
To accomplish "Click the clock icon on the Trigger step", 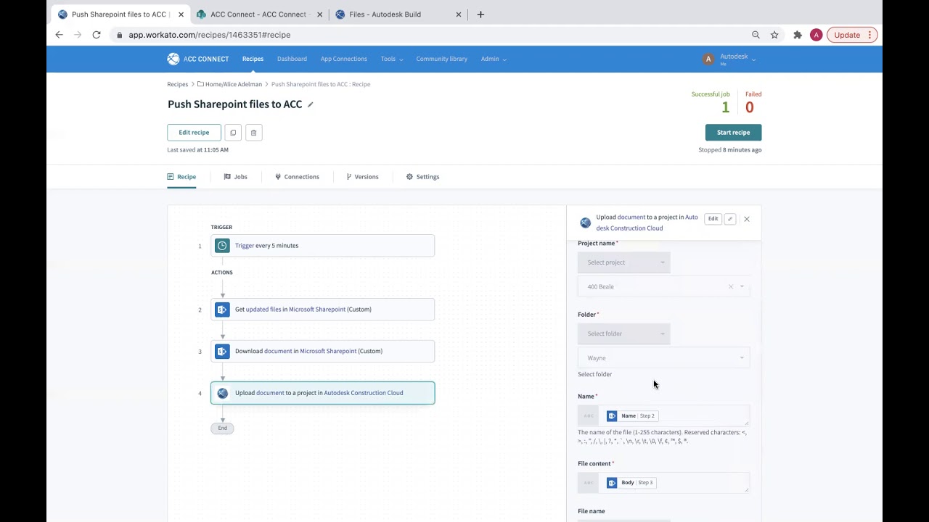I will 222,245.
